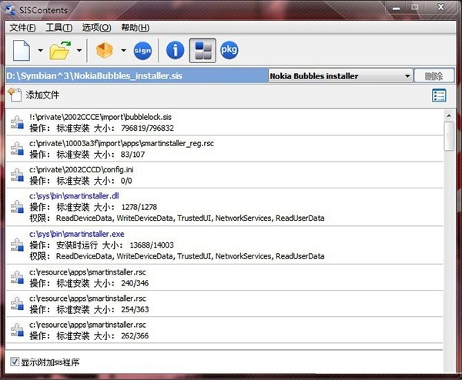Open the 选项(O) menu
This screenshot has height=380, width=462.
point(97,28)
